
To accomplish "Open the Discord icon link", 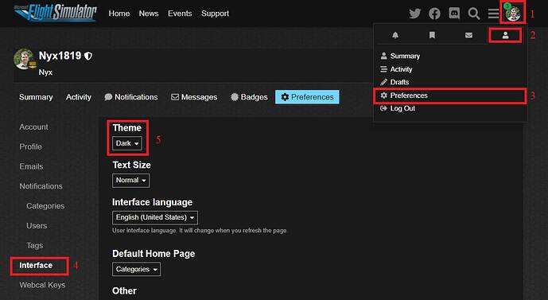I will [454, 14].
